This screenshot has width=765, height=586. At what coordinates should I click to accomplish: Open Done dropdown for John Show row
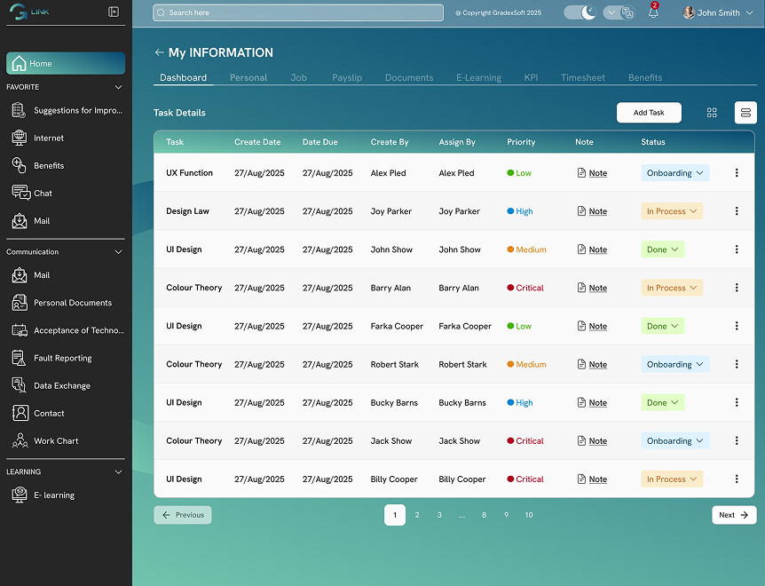tap(663, 249)
